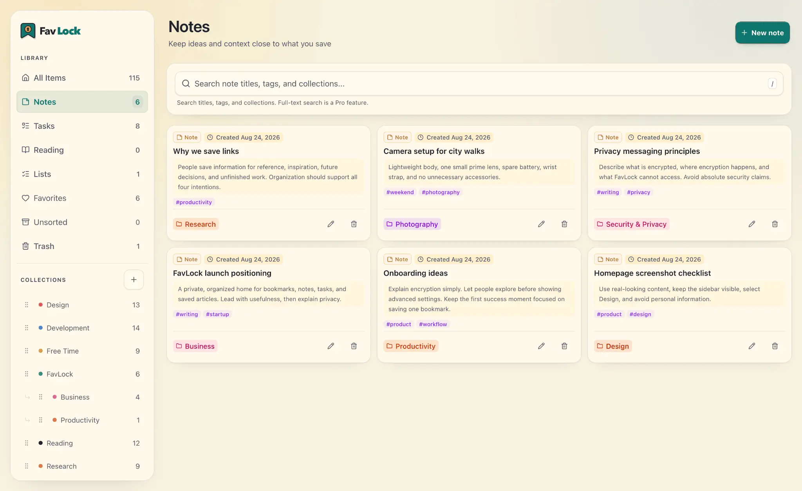Screen dimensions: 802x491
Task: Delete the 'Why we save links' note
Action: click(x=354, y=224)
